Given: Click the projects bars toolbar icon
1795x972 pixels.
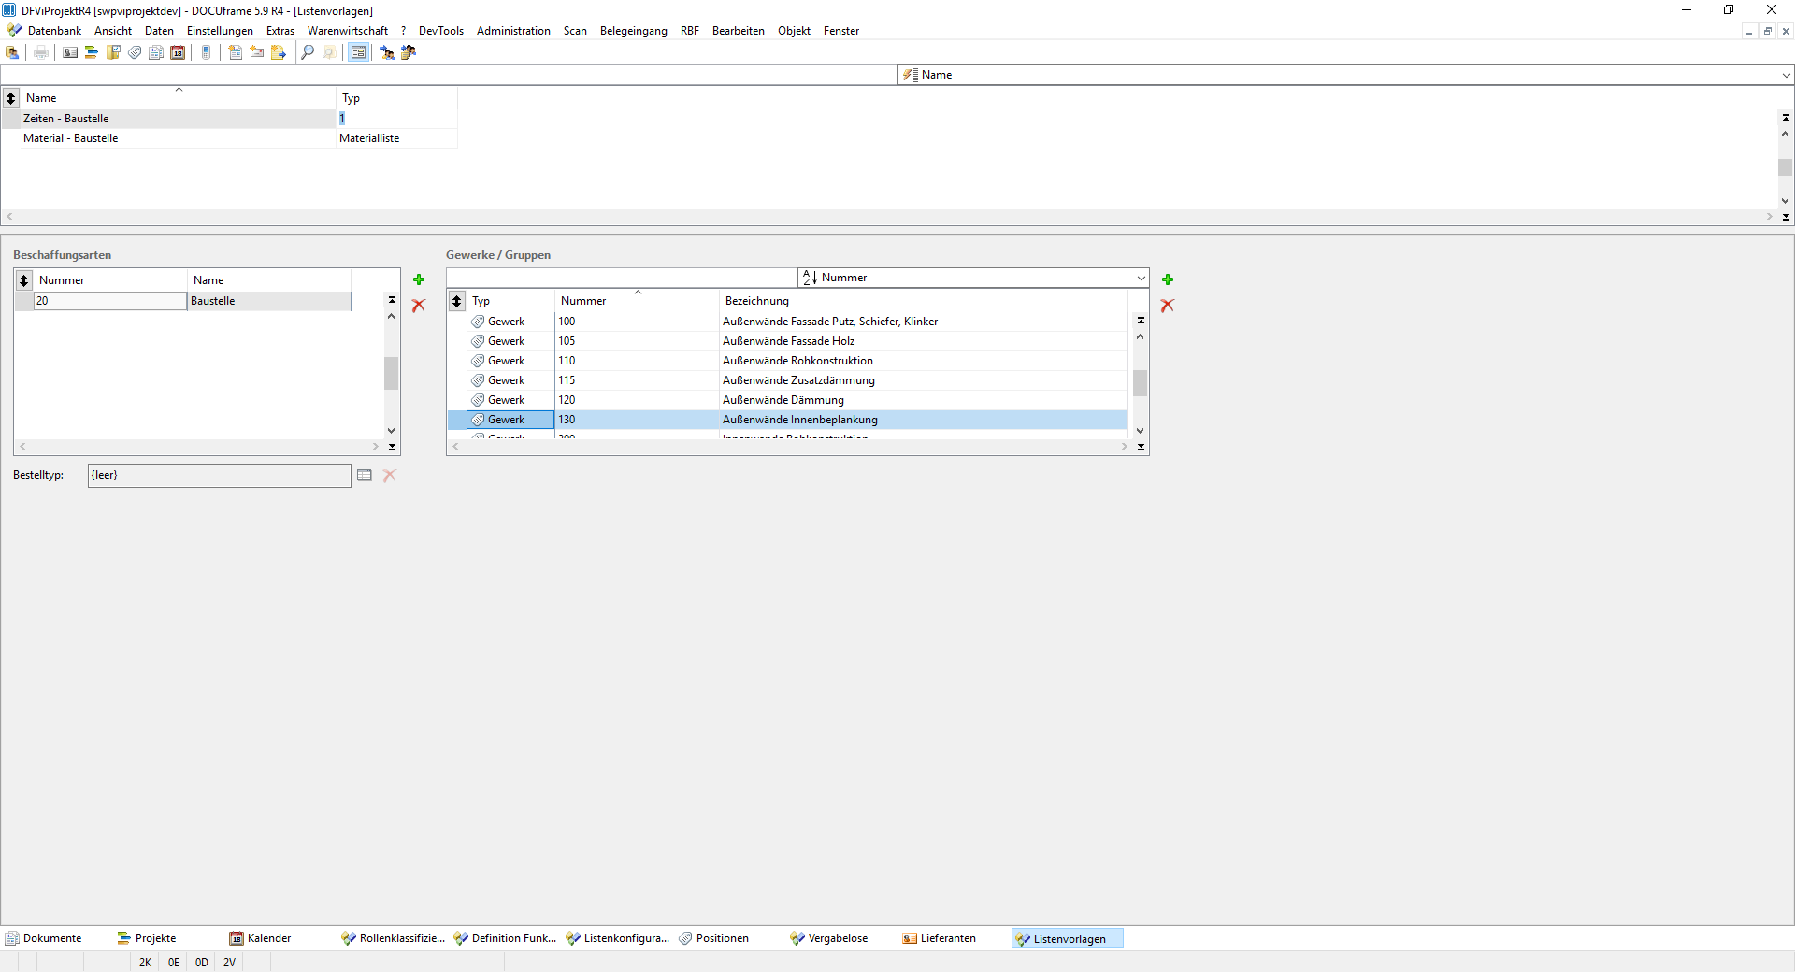Looking at the screenshot, I should click(x=92, y=52).
